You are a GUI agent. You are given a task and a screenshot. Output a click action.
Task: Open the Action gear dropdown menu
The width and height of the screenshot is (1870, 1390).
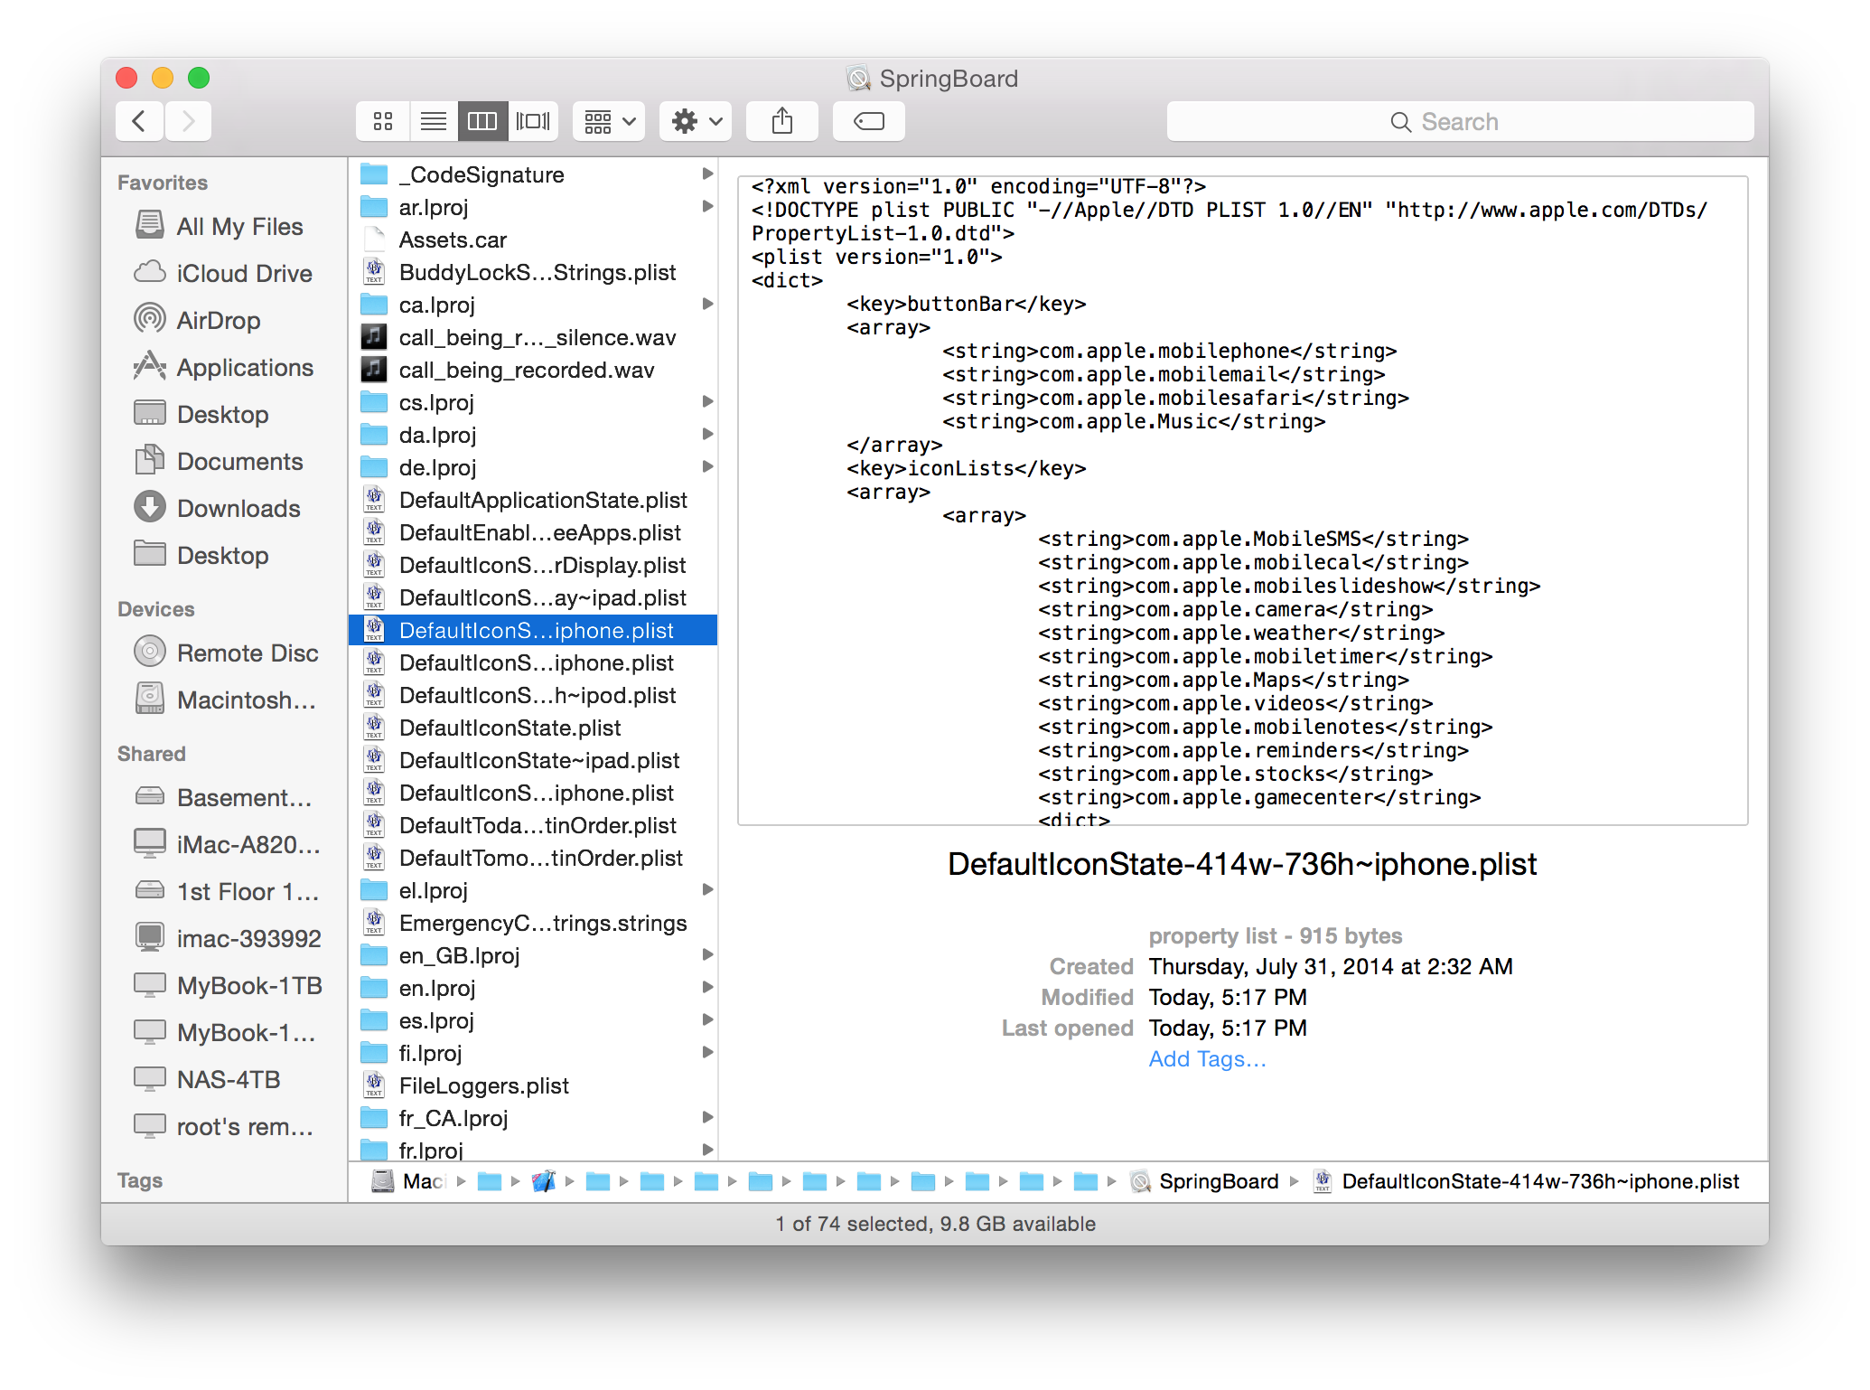[696, 121]
